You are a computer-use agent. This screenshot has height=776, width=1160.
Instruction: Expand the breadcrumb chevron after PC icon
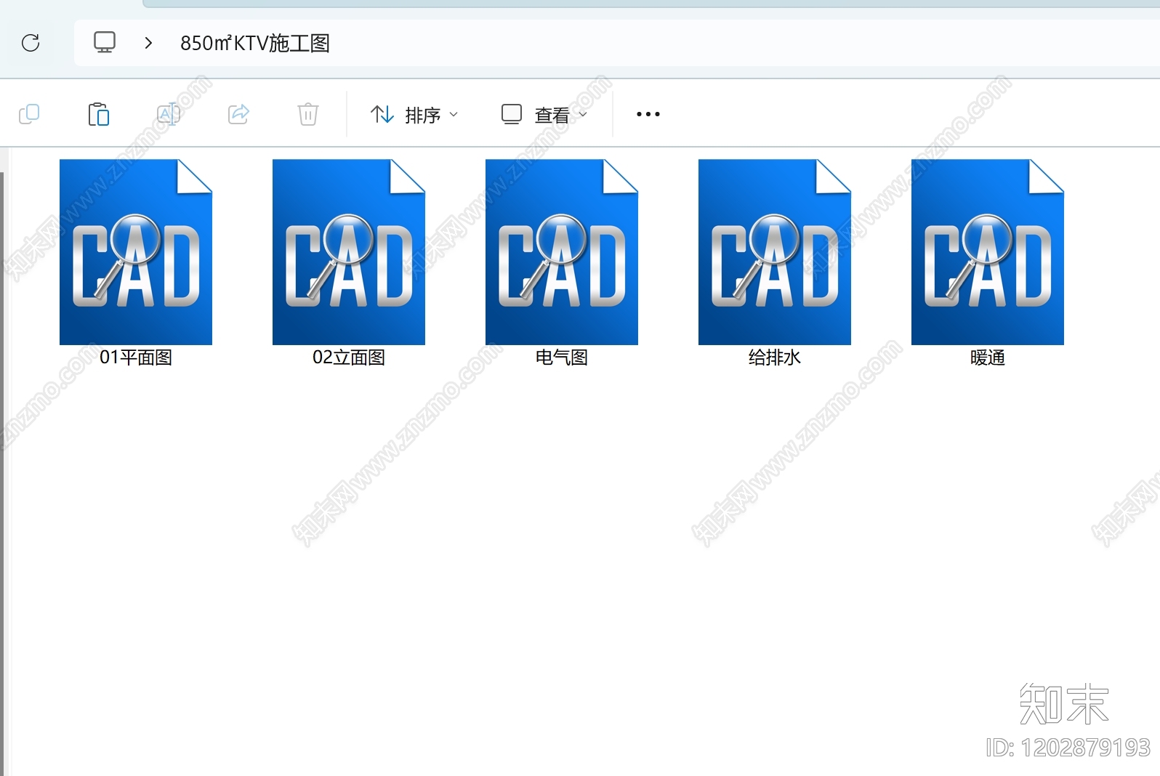(148, 43)
